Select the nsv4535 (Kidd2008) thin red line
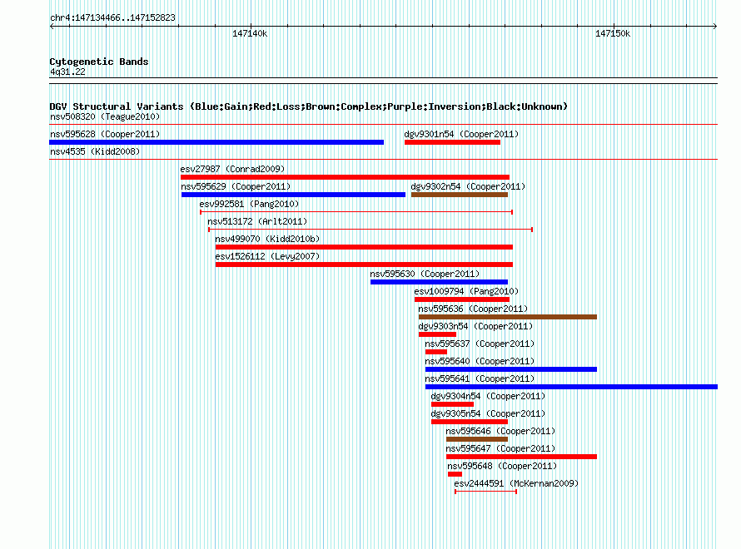Image resolution: width=741 pixels, height=549 pixels. point(383,160)
